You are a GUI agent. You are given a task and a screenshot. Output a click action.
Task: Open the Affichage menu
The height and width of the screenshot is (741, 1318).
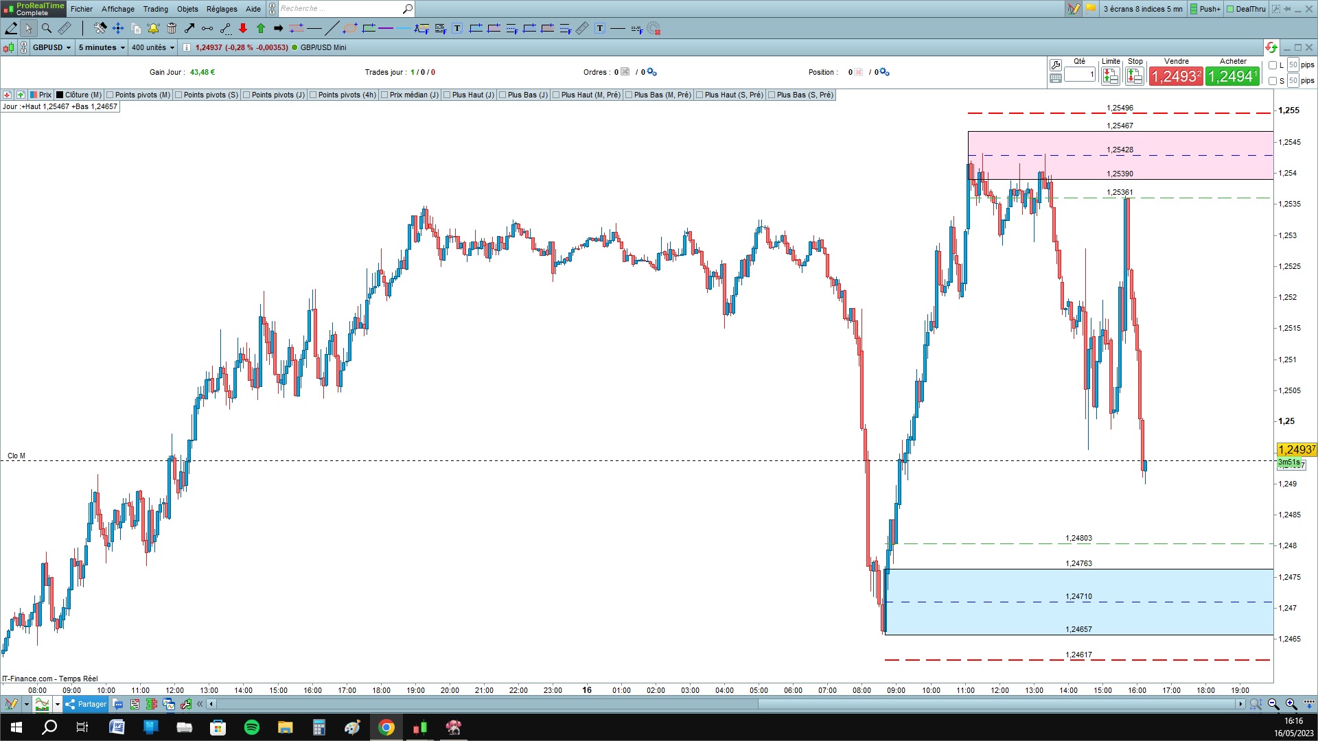point(118,9)
